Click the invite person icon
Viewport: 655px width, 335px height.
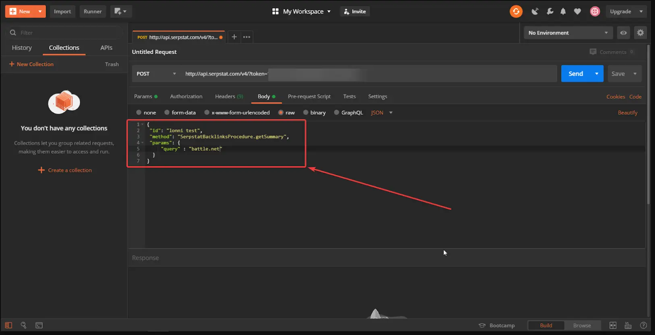pyautogui.click(x=346, y=12)
